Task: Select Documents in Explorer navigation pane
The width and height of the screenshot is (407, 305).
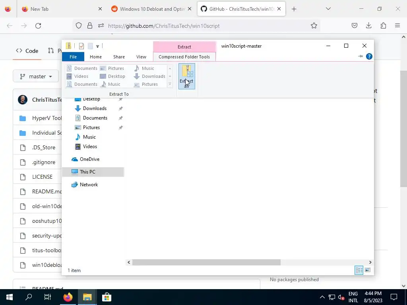Action: pyautogui.click(x=95, y=118)
